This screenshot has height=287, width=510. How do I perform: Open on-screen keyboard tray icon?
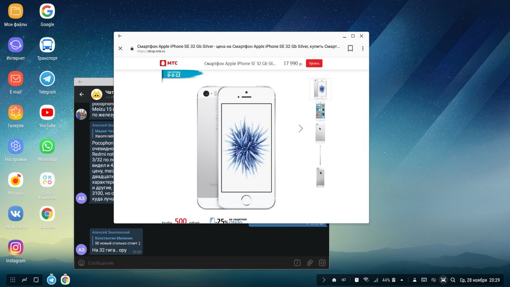pos(424,280)
